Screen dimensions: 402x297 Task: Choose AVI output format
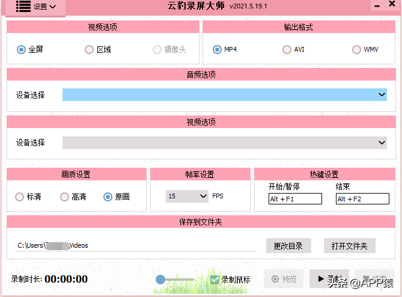coord(287,50)
